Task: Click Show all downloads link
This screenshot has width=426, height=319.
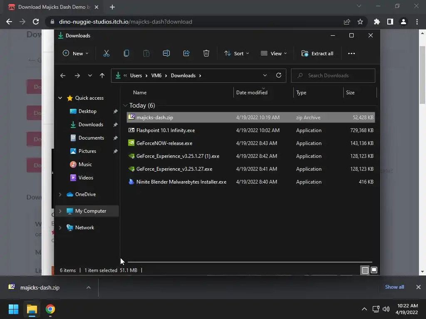Action: (394, 287)
